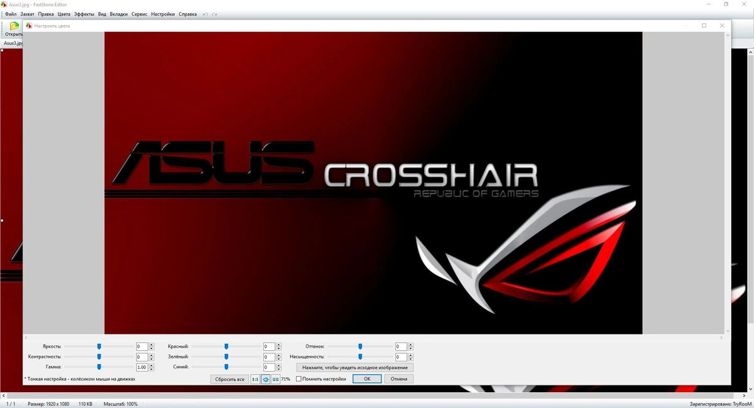Open the Сервис menu

coord(139,14)
